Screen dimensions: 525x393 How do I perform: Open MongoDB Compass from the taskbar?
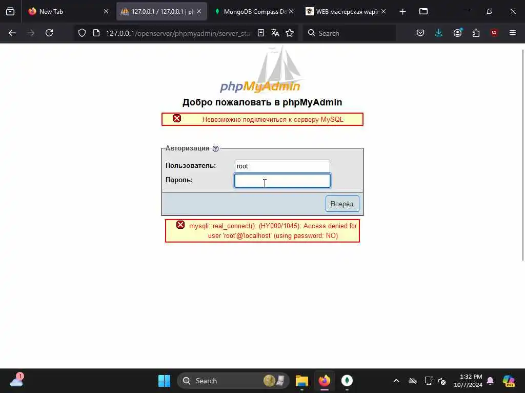pyautogui.click(x=347, y=381)
